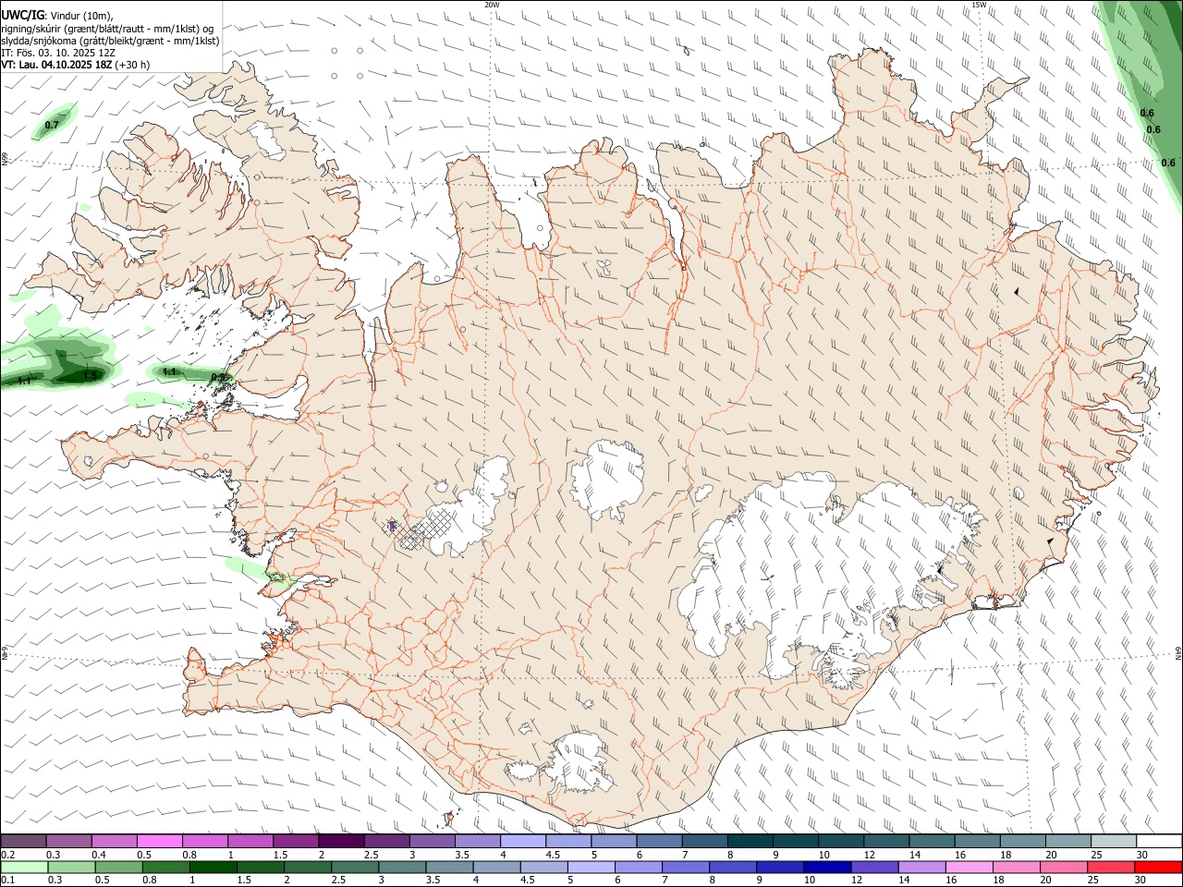Select the 16 pale pink swatch in lower scale
The height and width of the screenshot is (887, 1183).
pos(970,868)
